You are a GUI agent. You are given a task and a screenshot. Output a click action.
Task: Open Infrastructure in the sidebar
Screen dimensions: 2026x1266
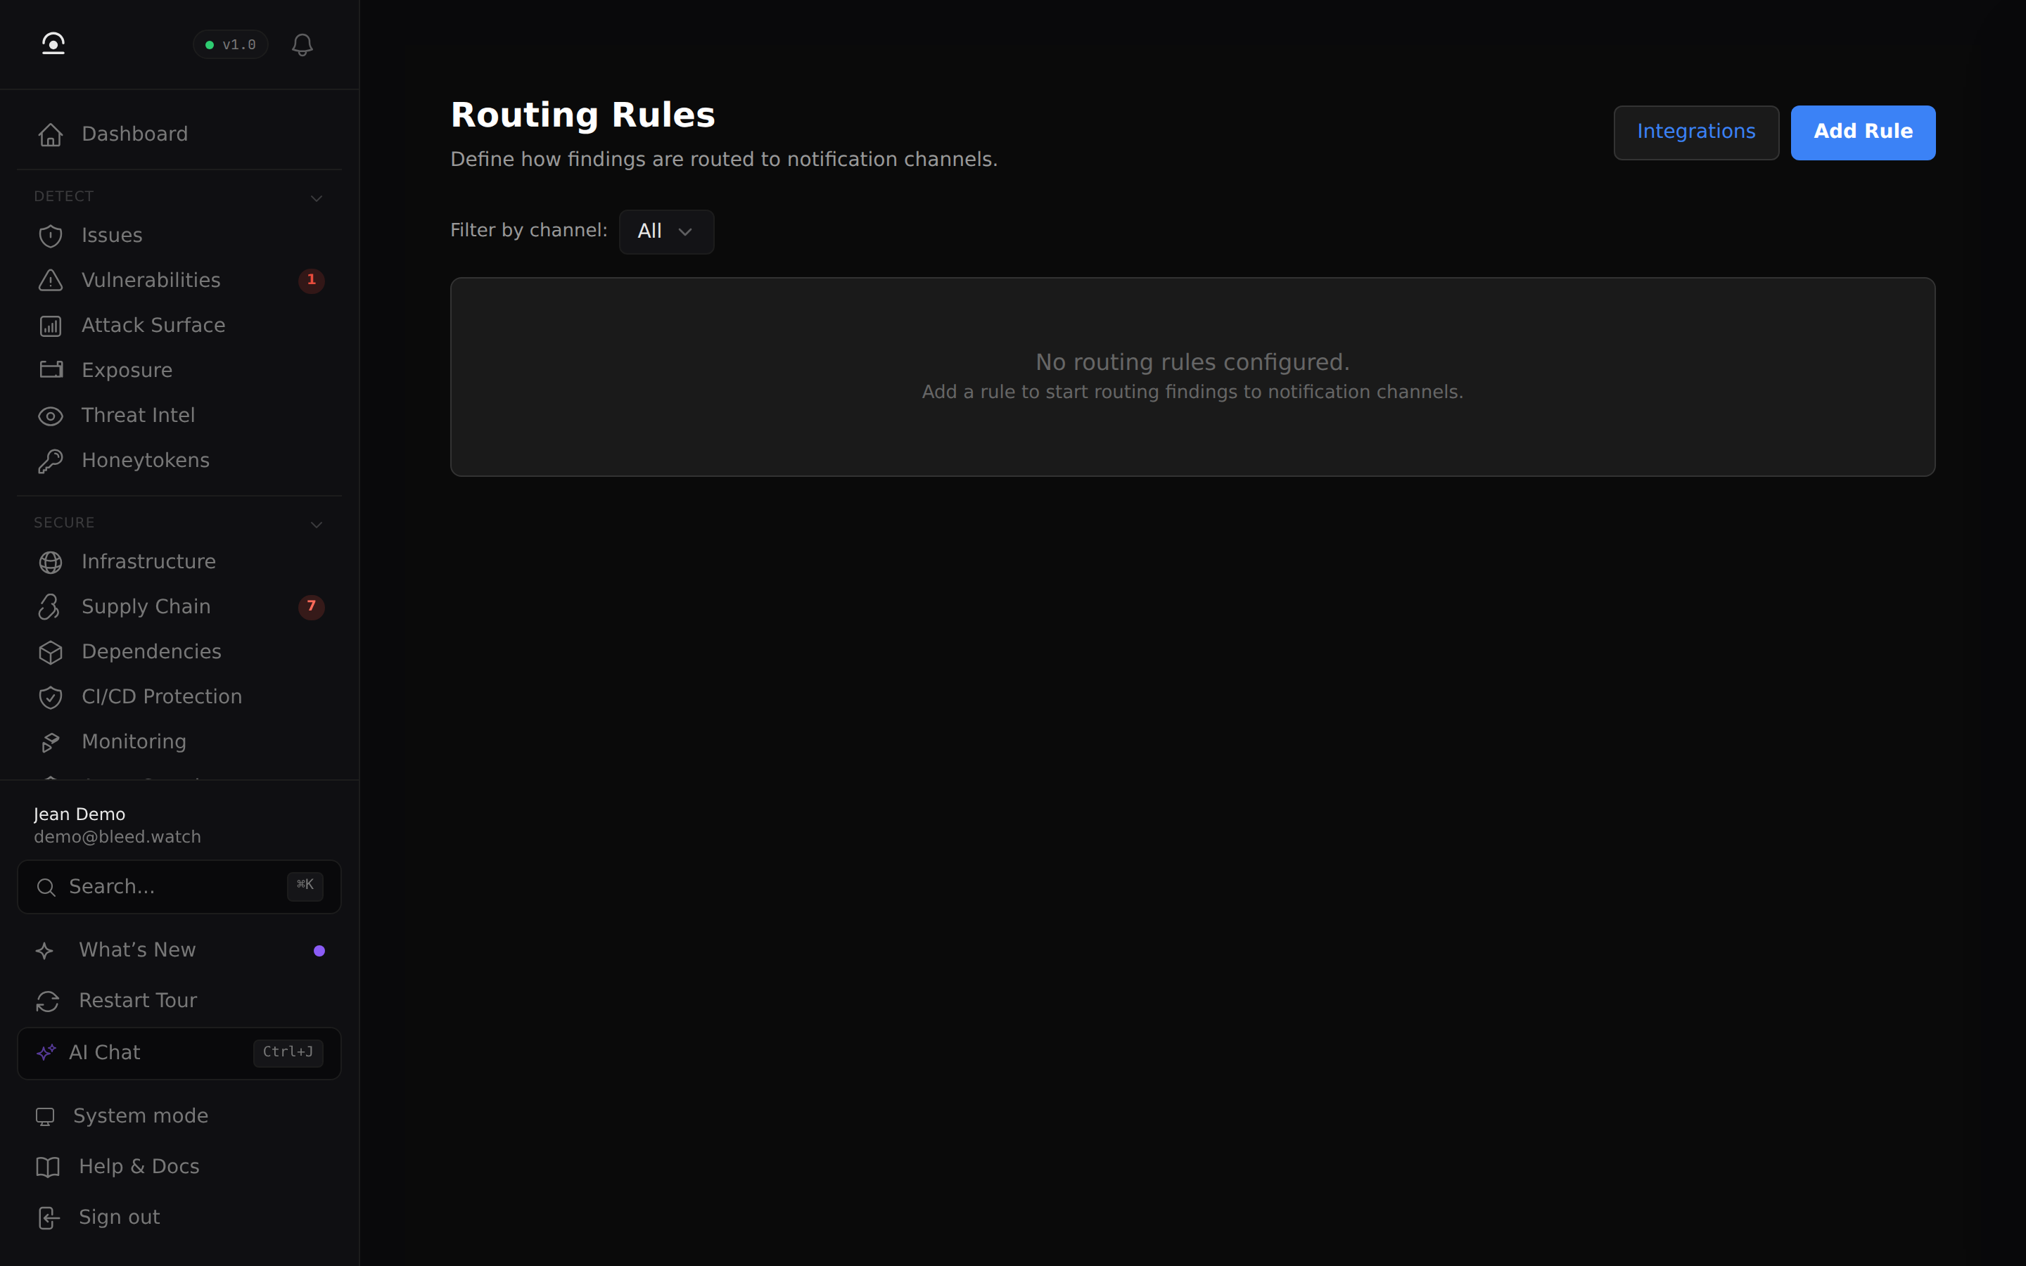click(x=179, y=562)
